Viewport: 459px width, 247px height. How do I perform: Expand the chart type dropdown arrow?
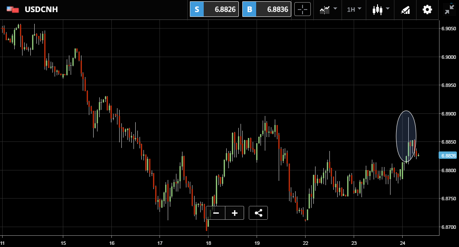point(388,9)
